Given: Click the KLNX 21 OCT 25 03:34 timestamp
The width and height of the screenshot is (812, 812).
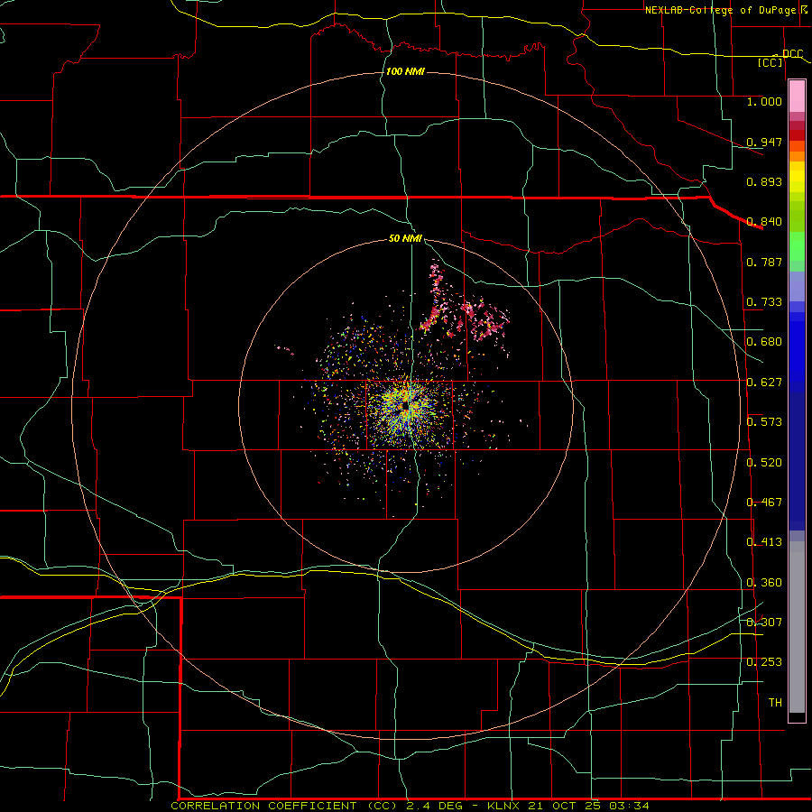Looking at the screenshot, I should pyautogui.click(x=568, y=806).
